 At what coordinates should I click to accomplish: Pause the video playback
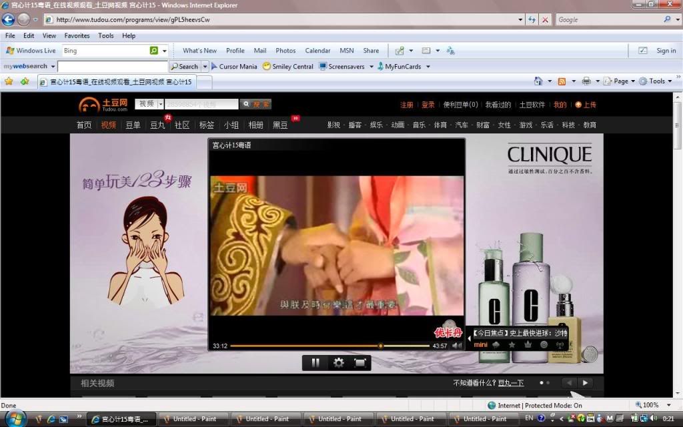point(315,363)
